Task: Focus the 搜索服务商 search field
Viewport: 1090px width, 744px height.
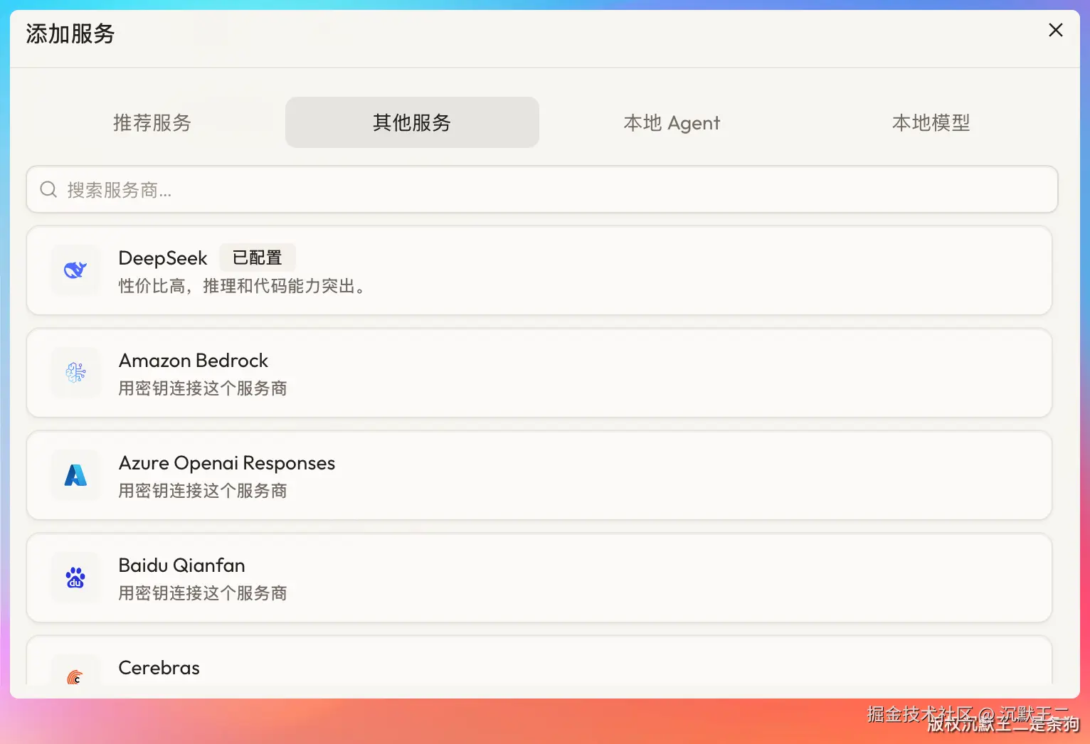Action: [542, 189]
